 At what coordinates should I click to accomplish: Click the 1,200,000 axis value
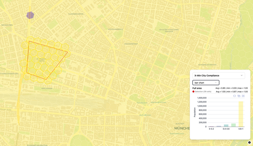tap(202, 102)
